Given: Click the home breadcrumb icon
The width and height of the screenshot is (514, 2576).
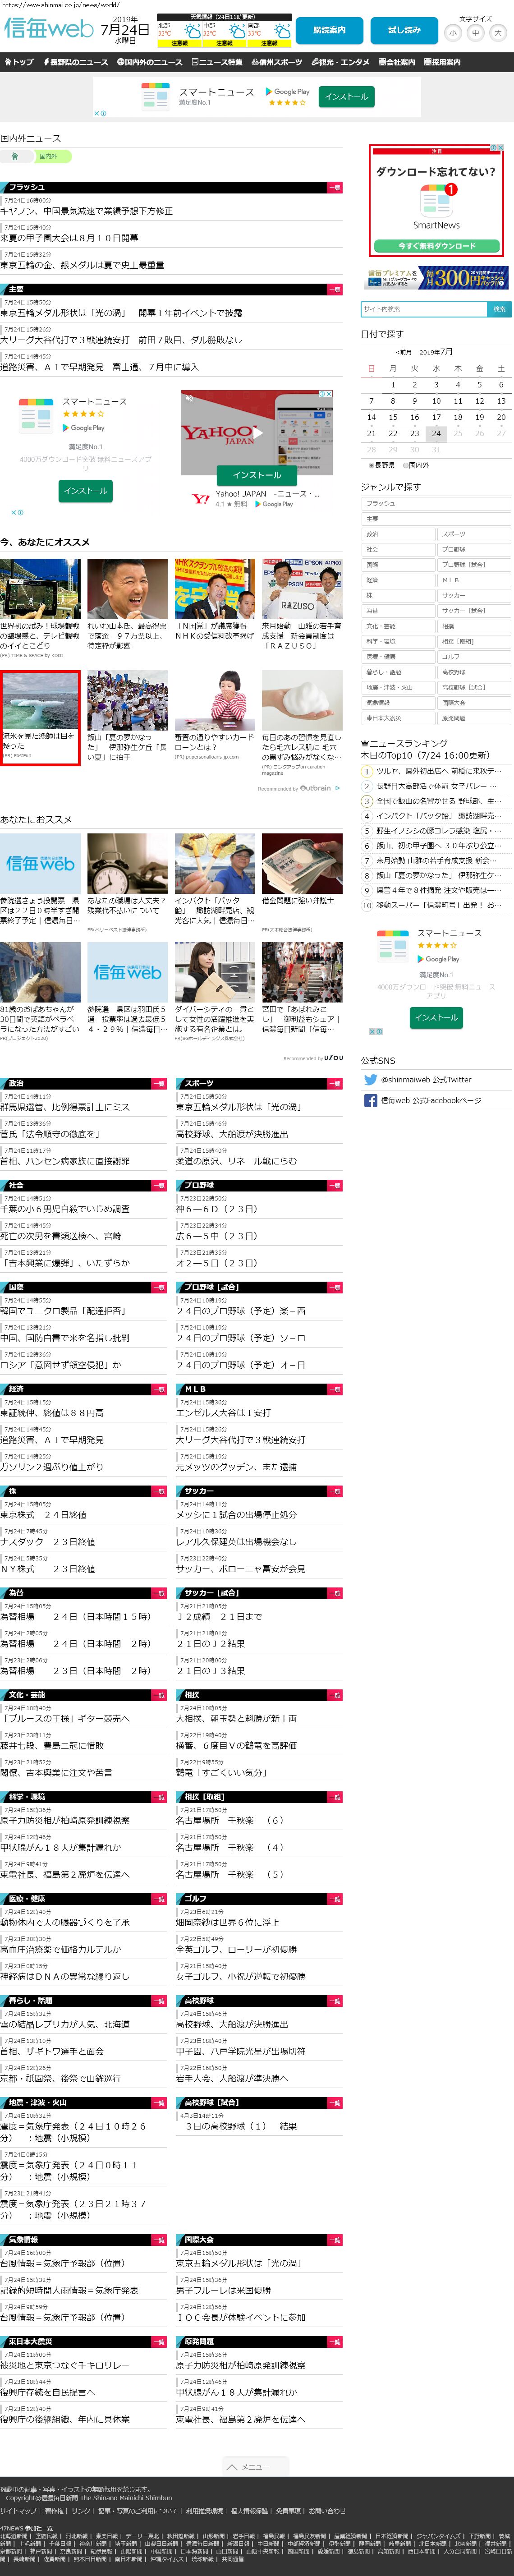Looking at the screenshot, I should pos(15,156).
